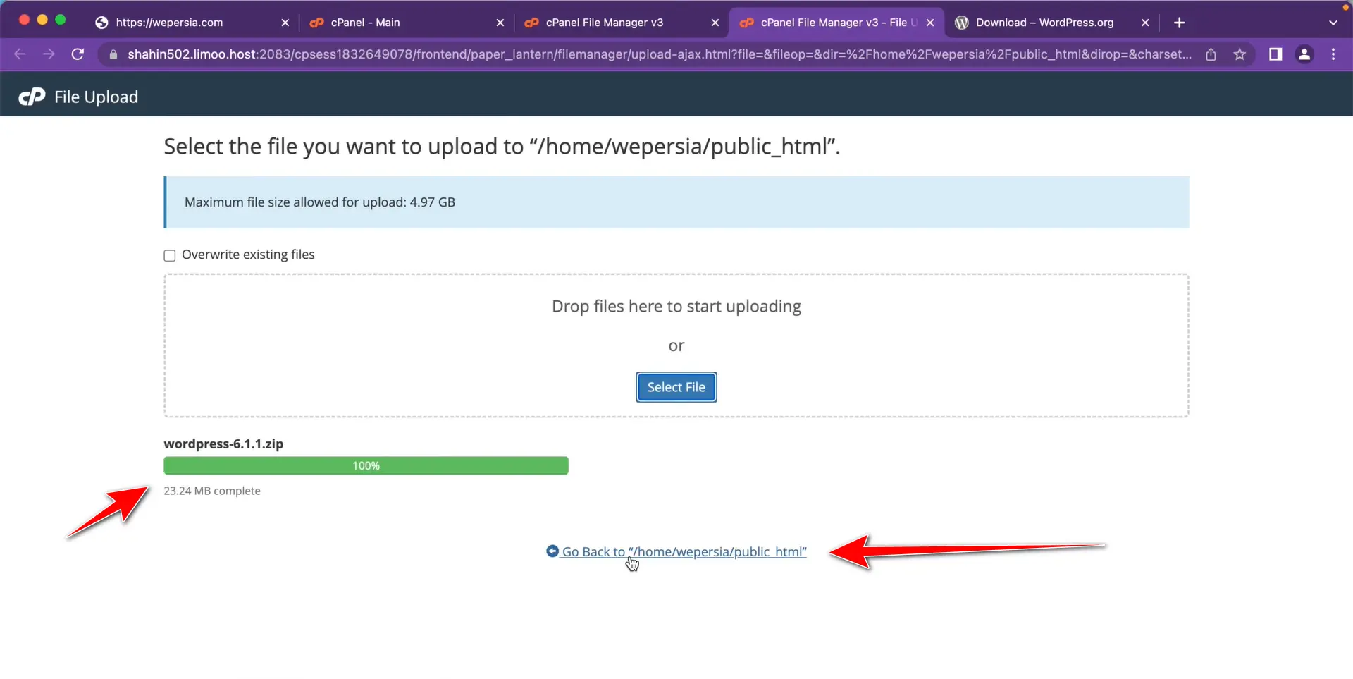Open the Chrome three-dot menu
The height and width of the screenshot is (679, 1353).
pos(1333,54)
